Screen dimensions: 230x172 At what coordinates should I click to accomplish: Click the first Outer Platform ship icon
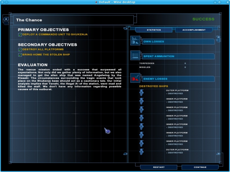pyautogui.click(x=141, y=93)
